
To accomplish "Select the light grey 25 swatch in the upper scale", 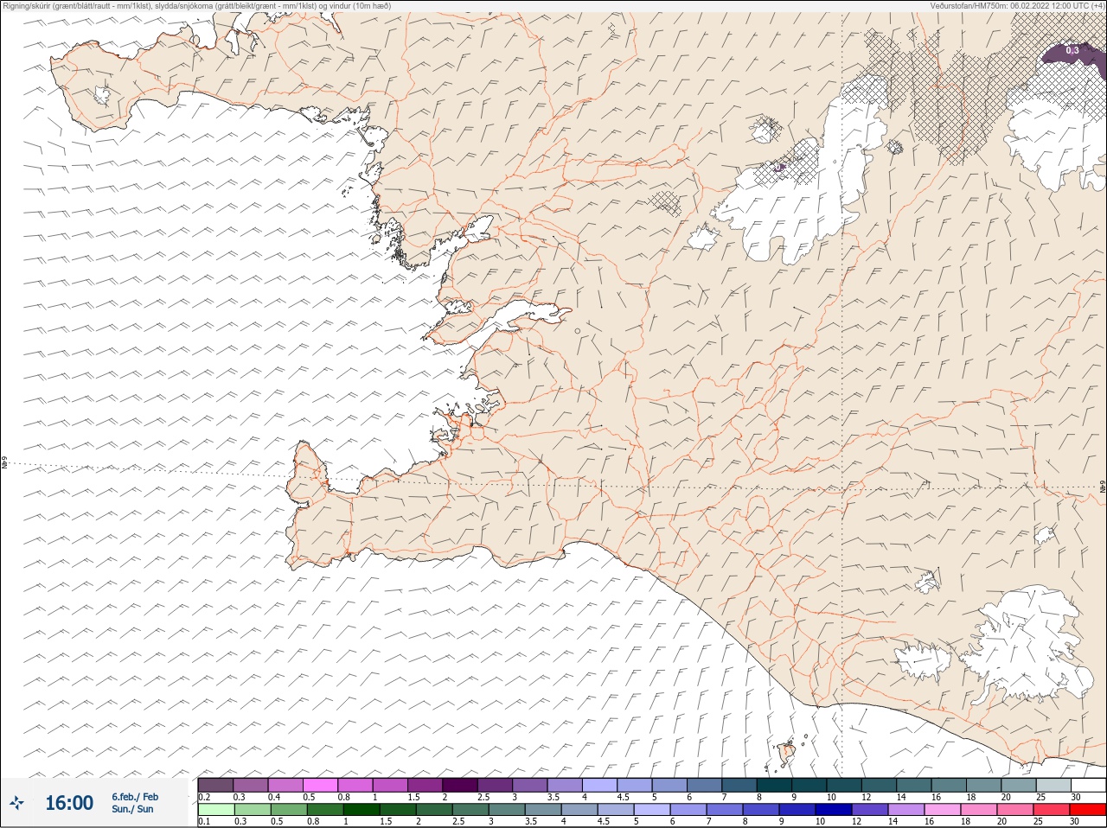I will (x=1053, y=785).
